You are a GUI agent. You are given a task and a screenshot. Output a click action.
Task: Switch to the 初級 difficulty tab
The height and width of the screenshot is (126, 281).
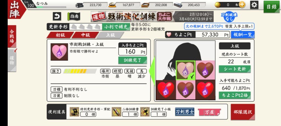(60, 35)
